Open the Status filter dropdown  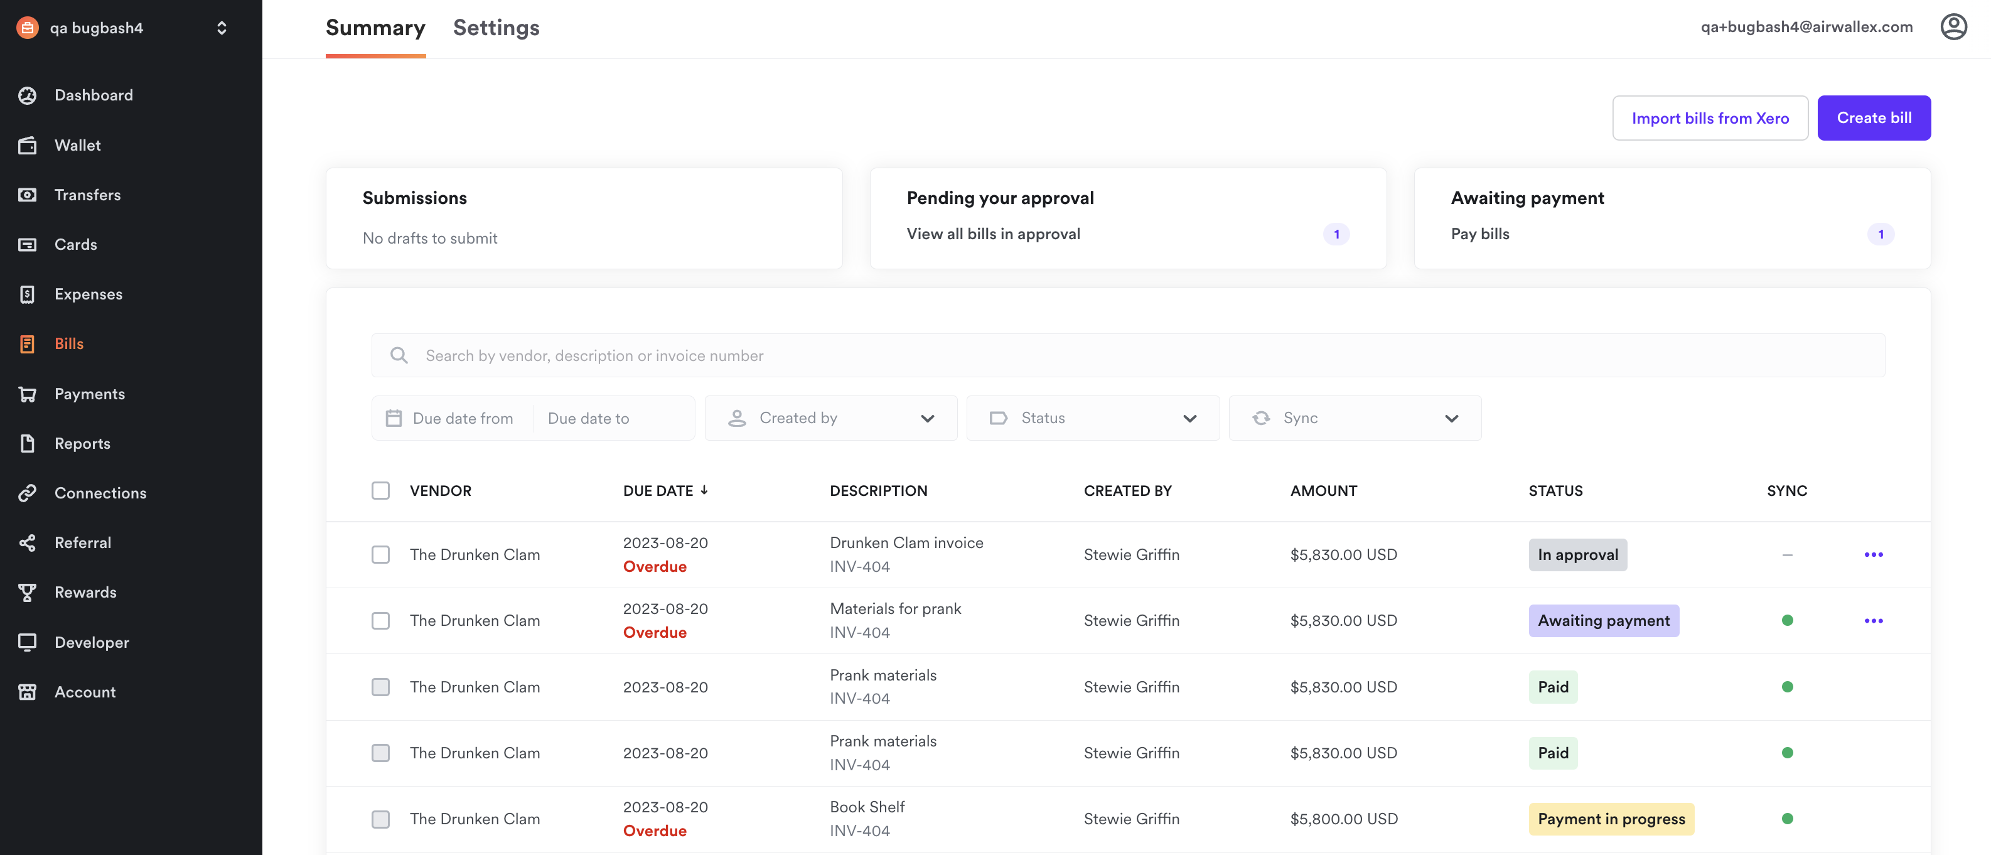[1092, 418]
